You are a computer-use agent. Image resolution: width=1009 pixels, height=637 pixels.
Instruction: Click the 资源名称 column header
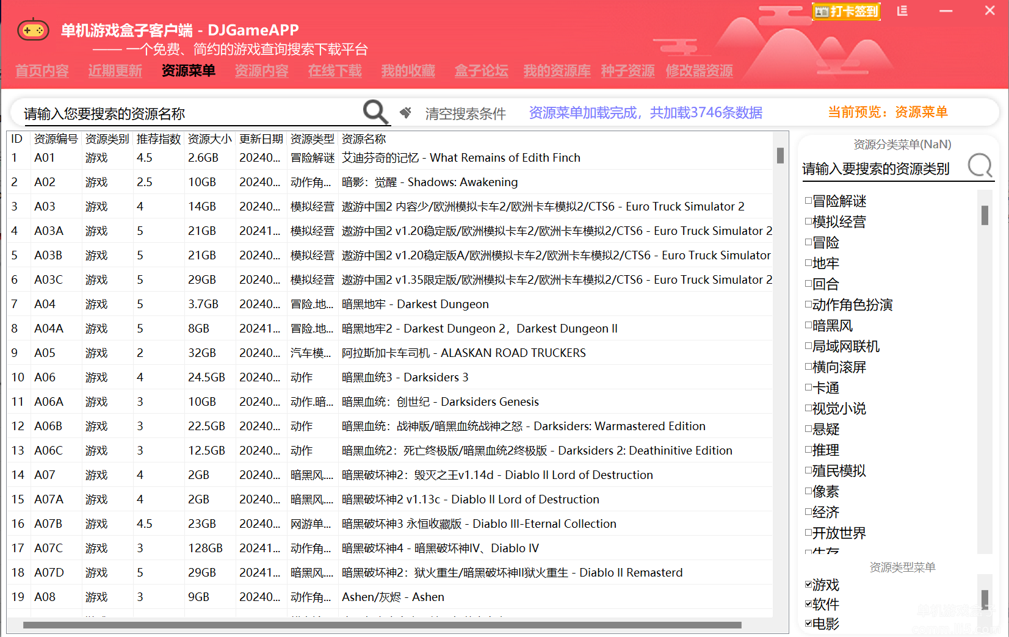pos(364,139)
